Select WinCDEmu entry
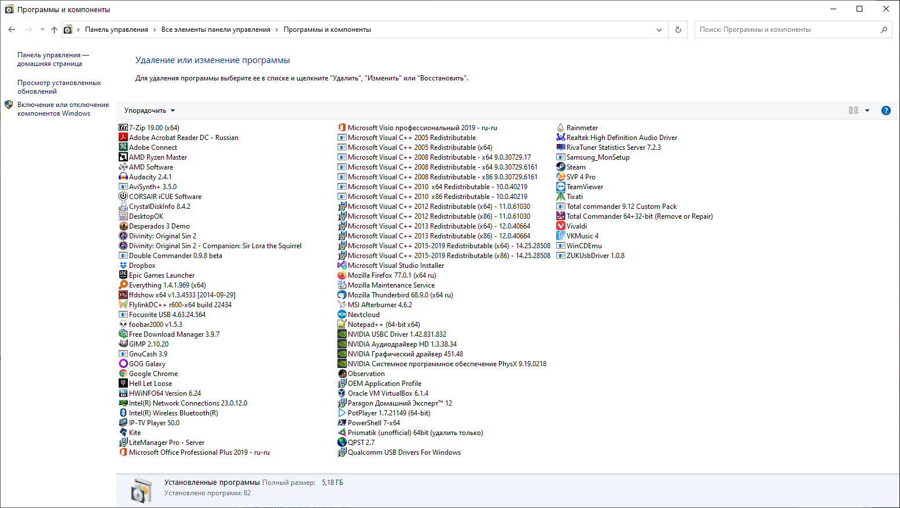 point(579,246)
